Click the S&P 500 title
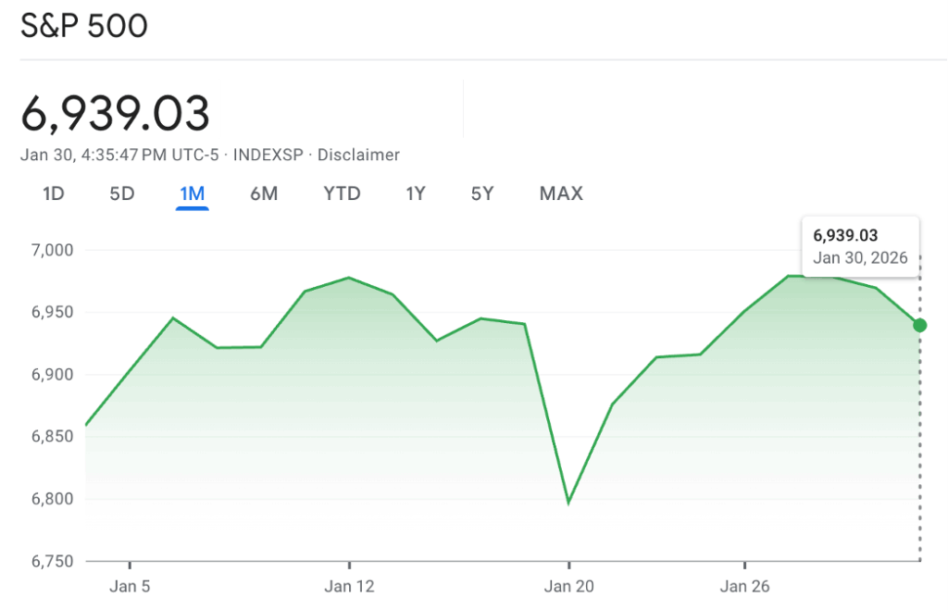Viewport: 948px width, 610px height. 84,26
